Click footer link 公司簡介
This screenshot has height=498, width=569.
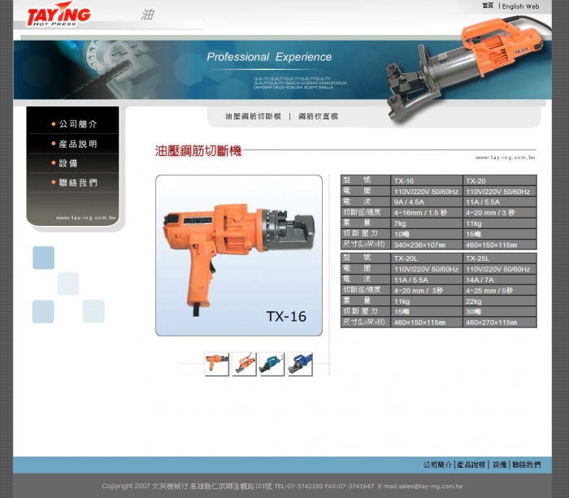tap(437, 465)
